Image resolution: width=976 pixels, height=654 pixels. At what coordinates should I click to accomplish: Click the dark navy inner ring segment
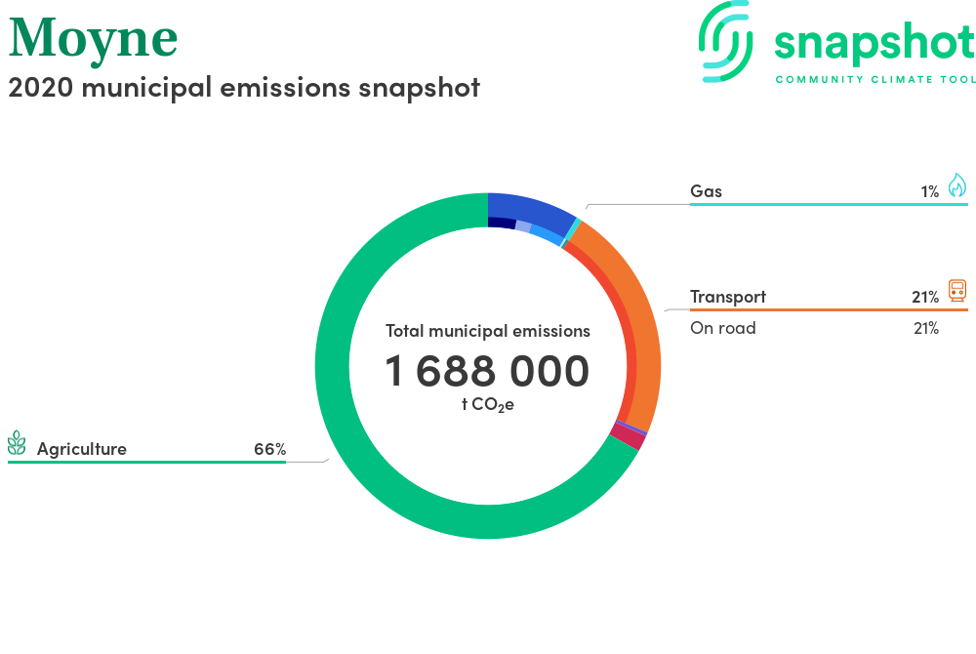(501, 223)
